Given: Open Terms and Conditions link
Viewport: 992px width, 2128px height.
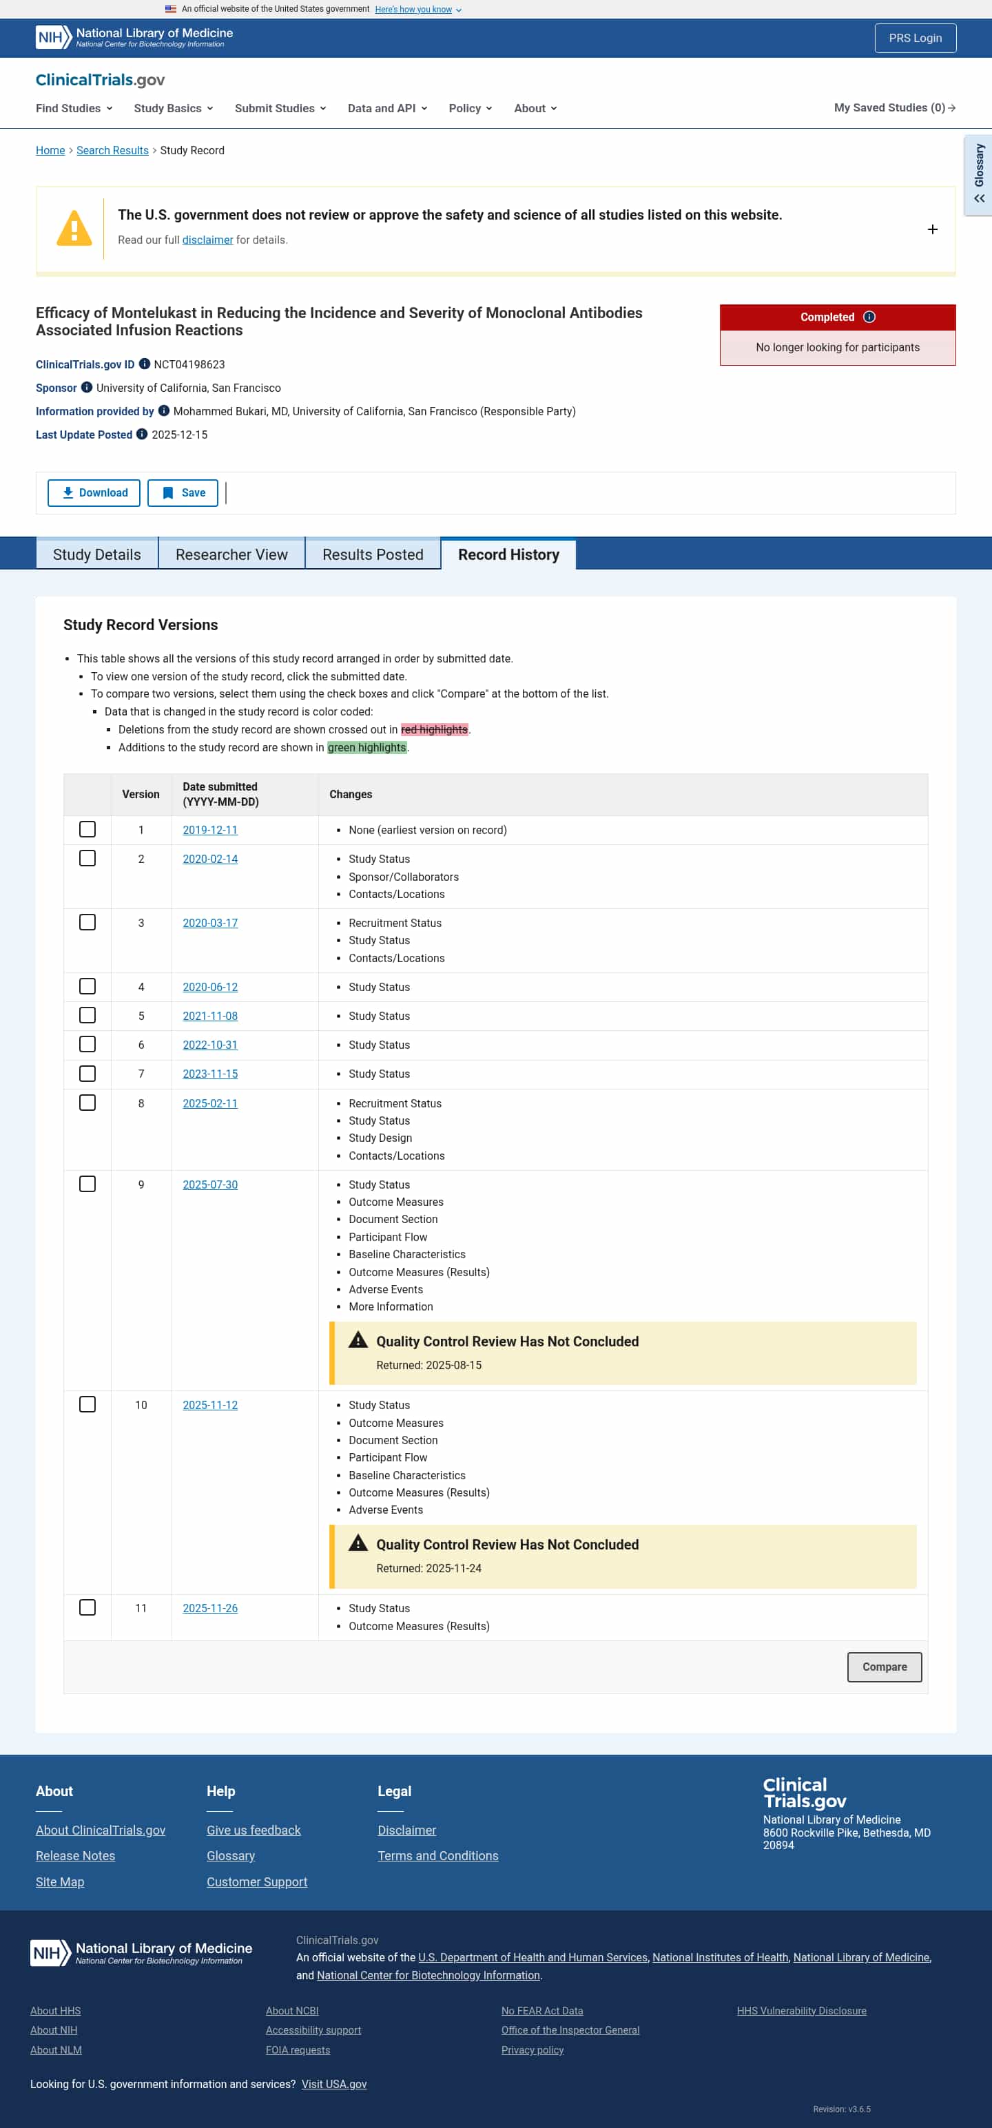Looking at the screenshot, I should click(438, 1856).
